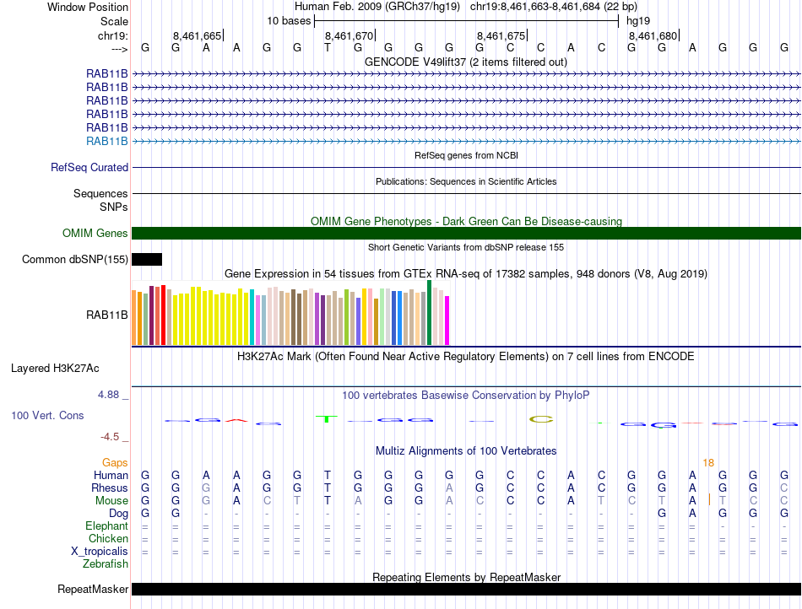This screenshot has height=609, width=802.
Task: Click the RepeatMasker black track bar
Action: (x=466, y=589)
